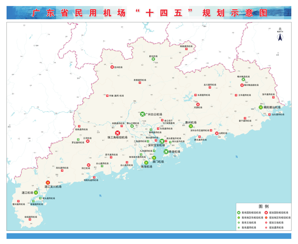
Task: Select the 揭阳潮汕机场 green airplane icon
Action: (260, 107)
